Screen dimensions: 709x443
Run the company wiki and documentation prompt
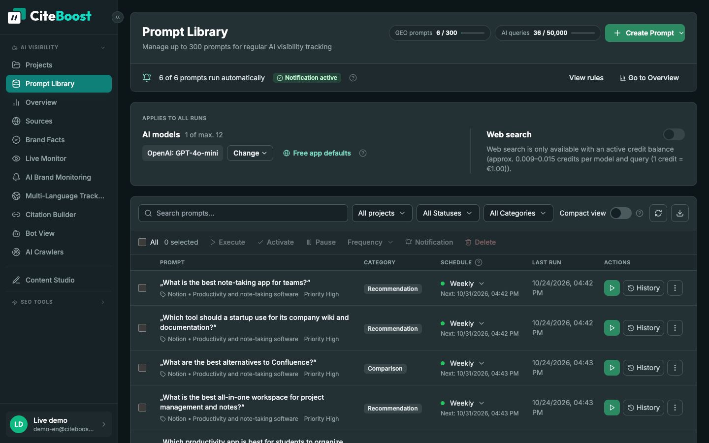(612, 328)
